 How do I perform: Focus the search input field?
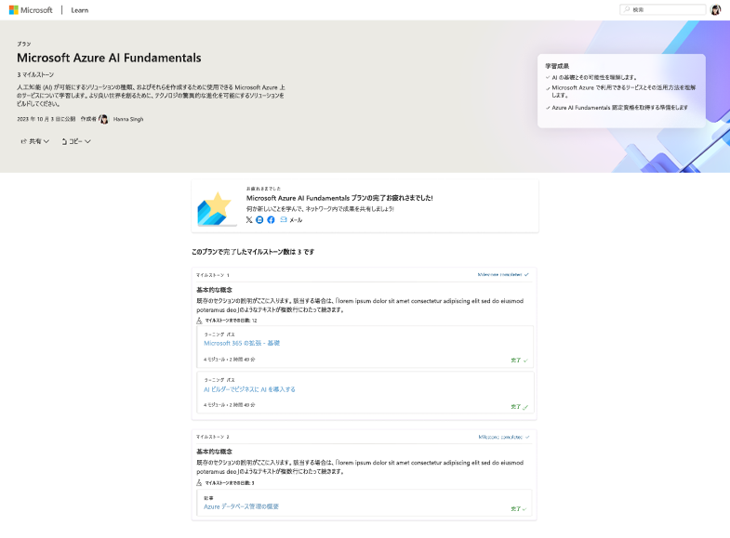(x=662, y=9)
